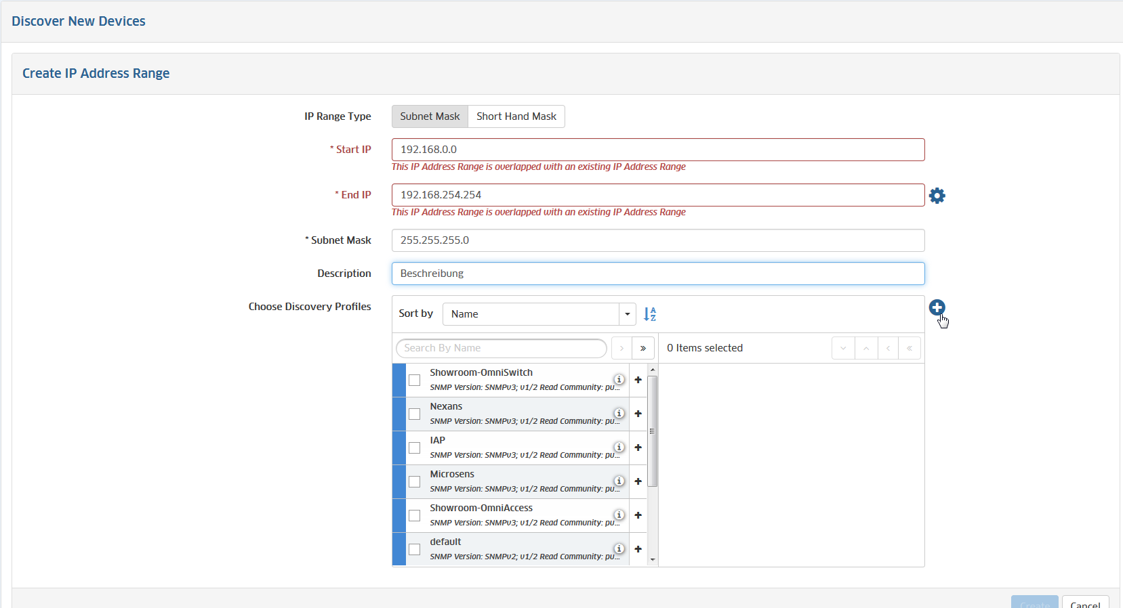Screen dimensions: 1123x608
Task: Click the gear icon beside End IP
Action: click(937, 196)
